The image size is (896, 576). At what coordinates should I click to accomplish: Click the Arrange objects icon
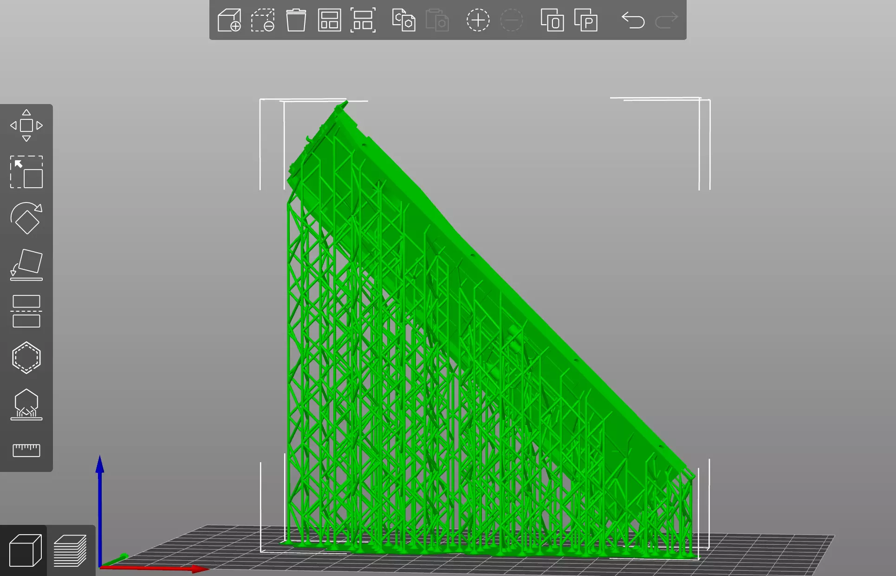tap(329, 20)
